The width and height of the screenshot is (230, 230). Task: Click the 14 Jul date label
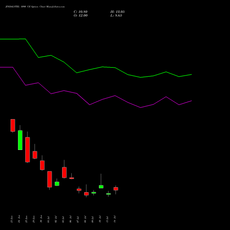click(x=115, y=219)
